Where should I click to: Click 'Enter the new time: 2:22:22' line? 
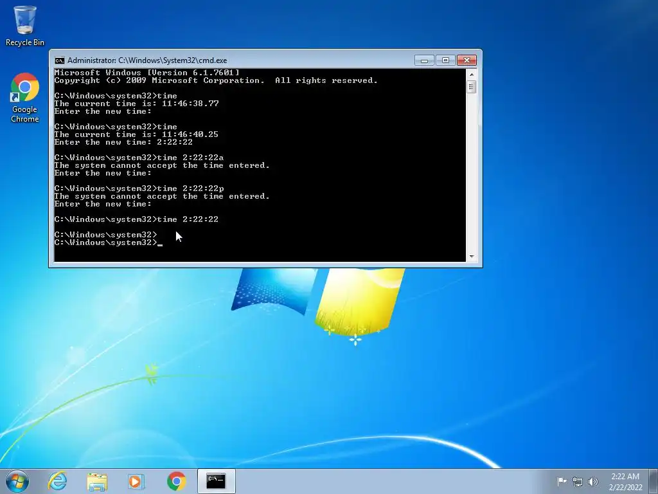pos(123,142)
